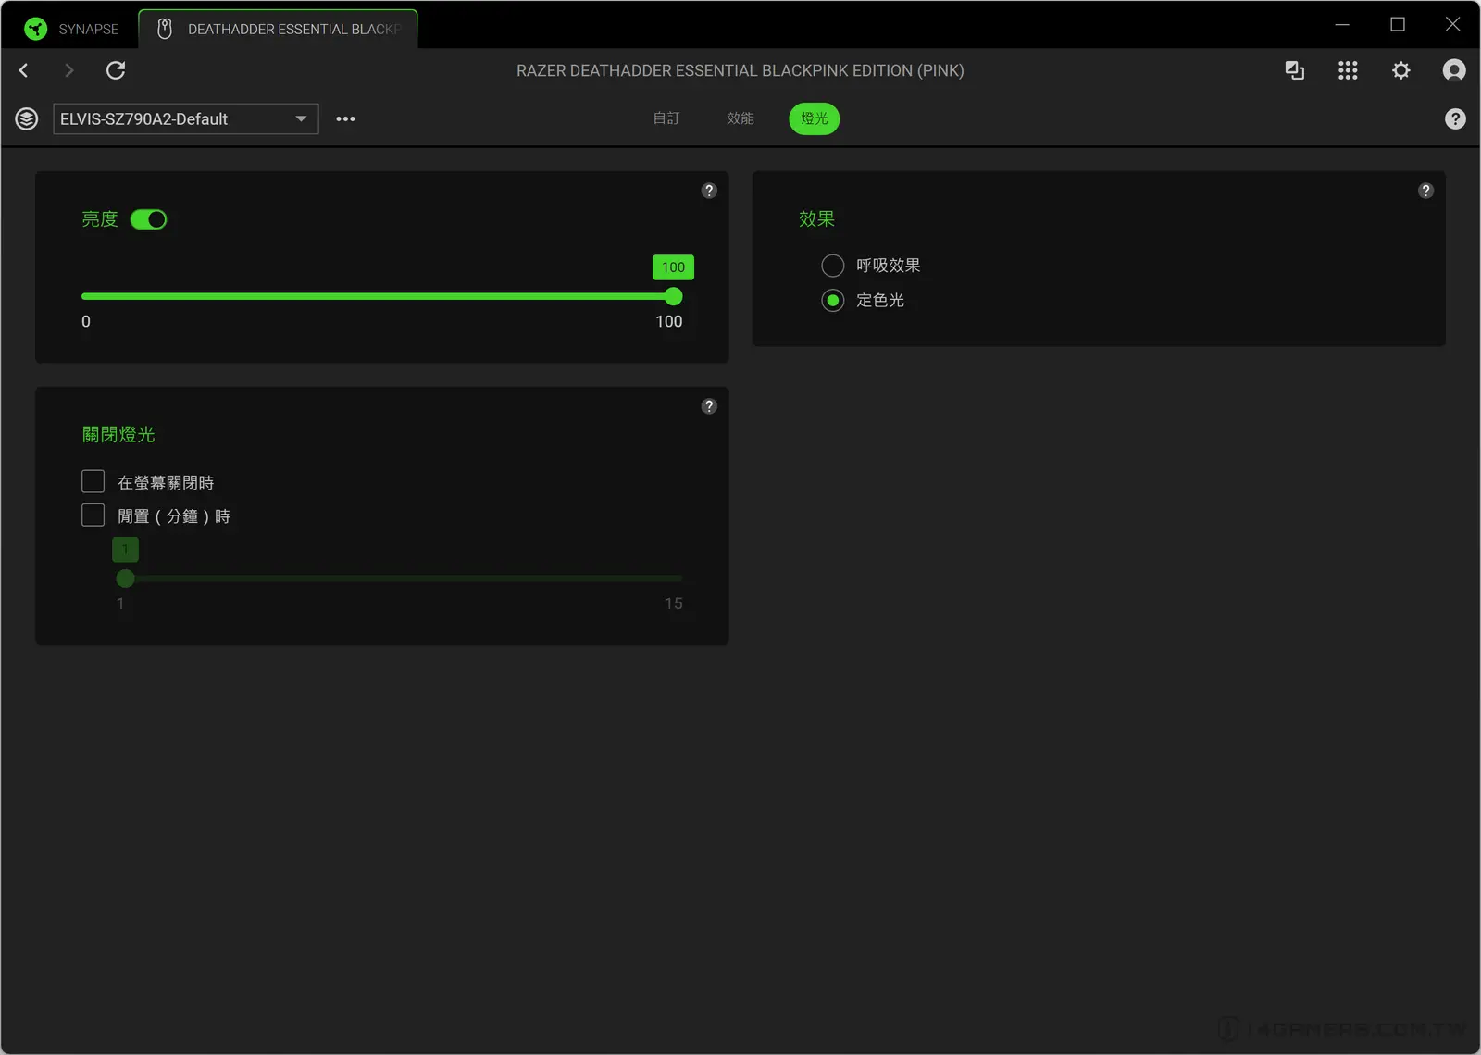This screenshot has height=1055, width=1481.
Task: Click the brightness slider handle at 100
Action: tap(674, 296)
